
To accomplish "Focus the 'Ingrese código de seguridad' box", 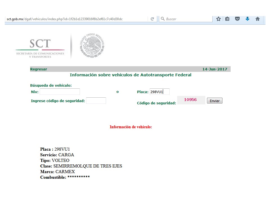I will (x=96, y=101).
